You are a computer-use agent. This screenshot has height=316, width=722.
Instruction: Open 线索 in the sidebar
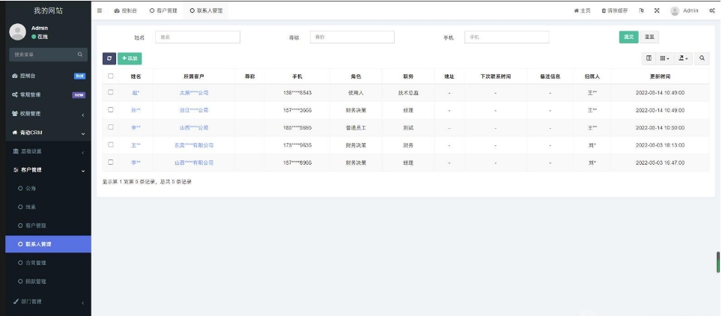[x=49, y=207]
